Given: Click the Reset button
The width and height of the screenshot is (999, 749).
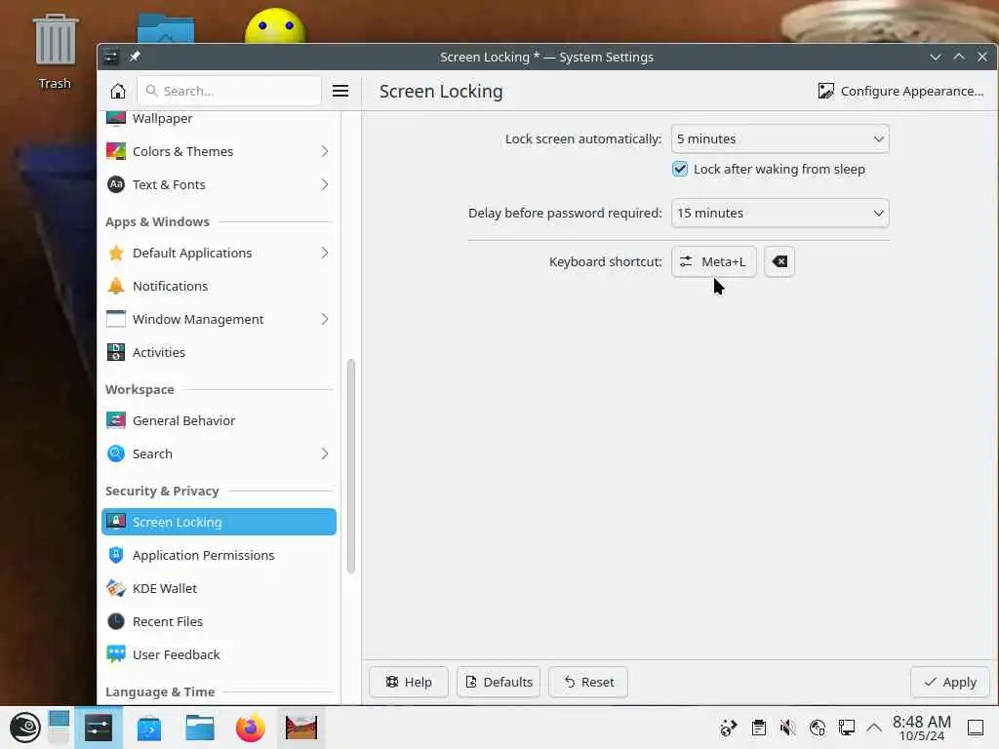Looking at the screenshot, I should [x=588, y=682].
